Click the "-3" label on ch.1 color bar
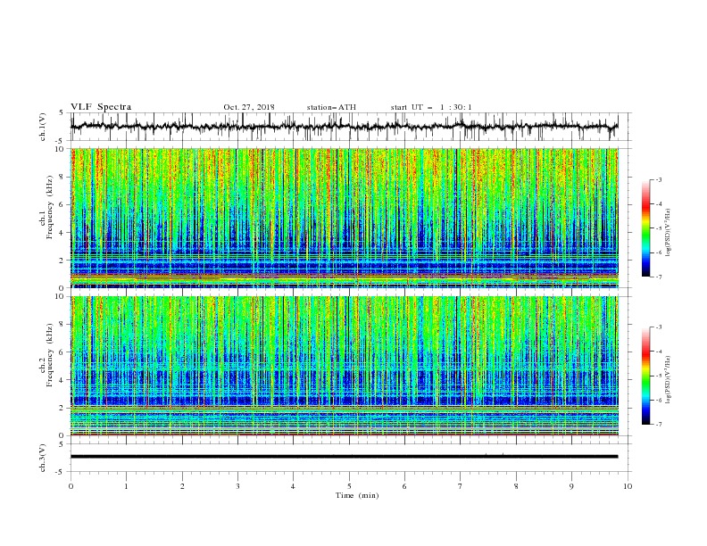707x546 pixels. (x=659, y=179)
